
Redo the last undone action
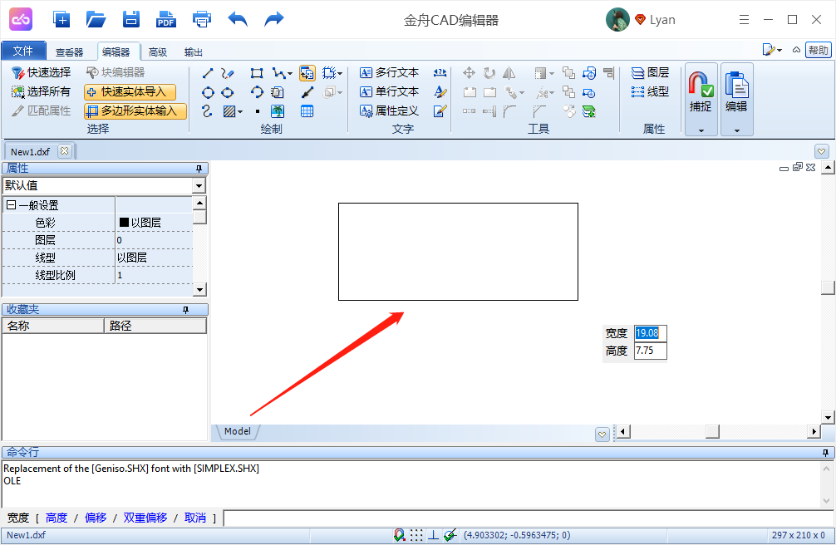pyautogui.click(x=274, y=20)
